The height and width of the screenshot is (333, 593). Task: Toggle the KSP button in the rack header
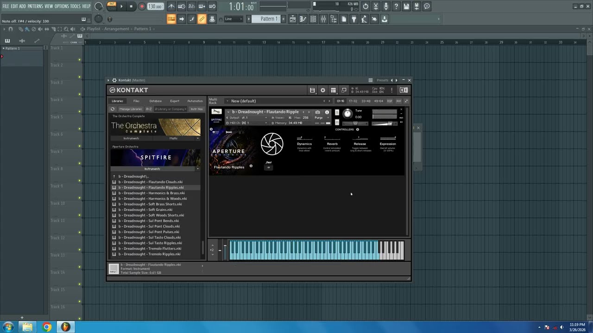pyautogui.click(x=390, y=101)
